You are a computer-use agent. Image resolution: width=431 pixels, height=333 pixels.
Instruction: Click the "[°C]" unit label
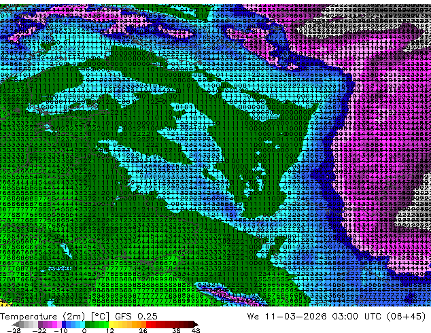[100, 317]
